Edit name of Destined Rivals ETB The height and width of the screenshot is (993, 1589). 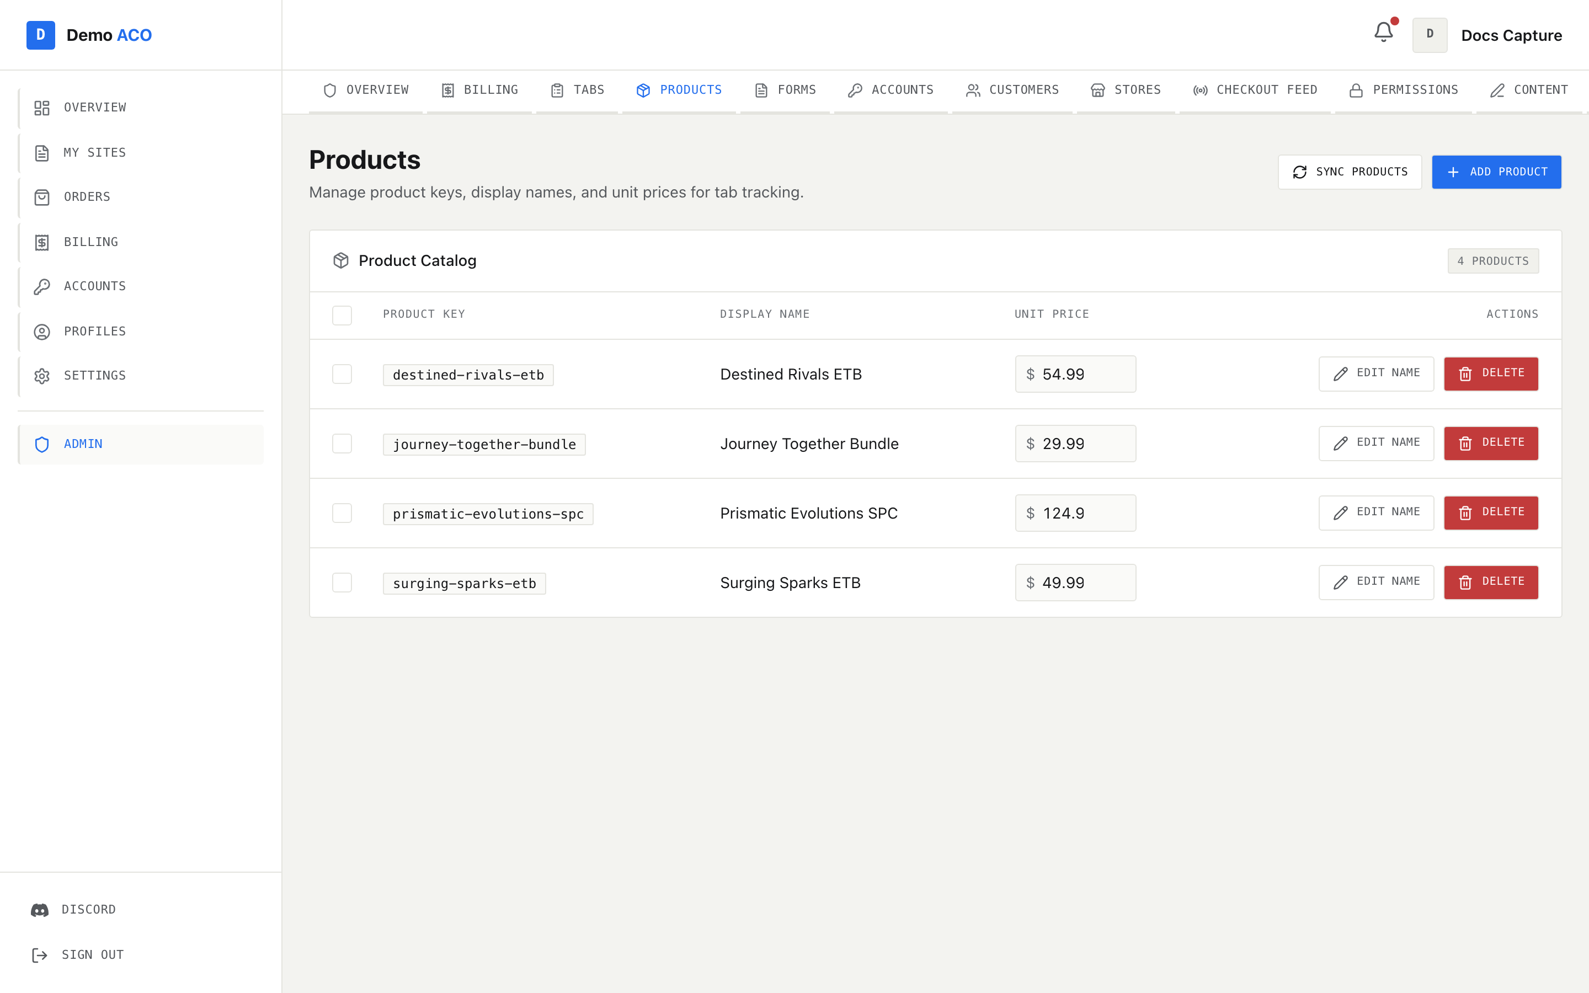(x=1376, y=373)
